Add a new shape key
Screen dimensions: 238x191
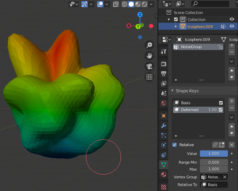[232, 101]
